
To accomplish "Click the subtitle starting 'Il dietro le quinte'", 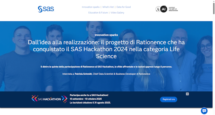I will [x=106, y=67].
